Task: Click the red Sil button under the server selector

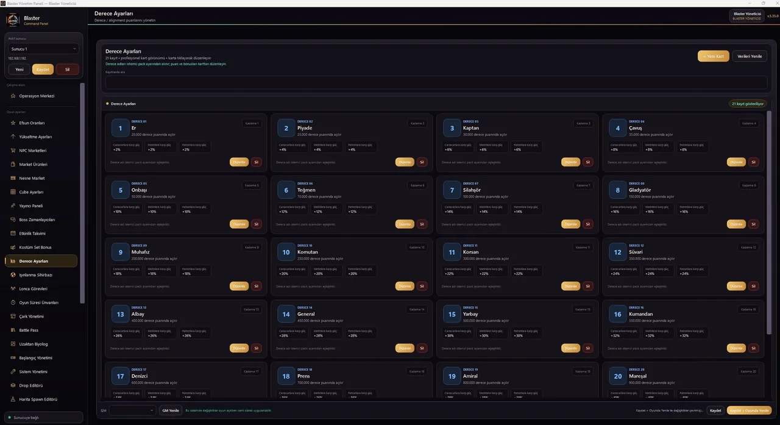Action: click(67, 70)
